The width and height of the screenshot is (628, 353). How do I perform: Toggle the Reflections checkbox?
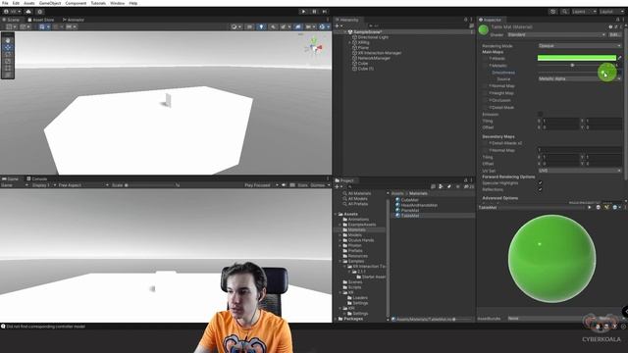coord(540,189)
